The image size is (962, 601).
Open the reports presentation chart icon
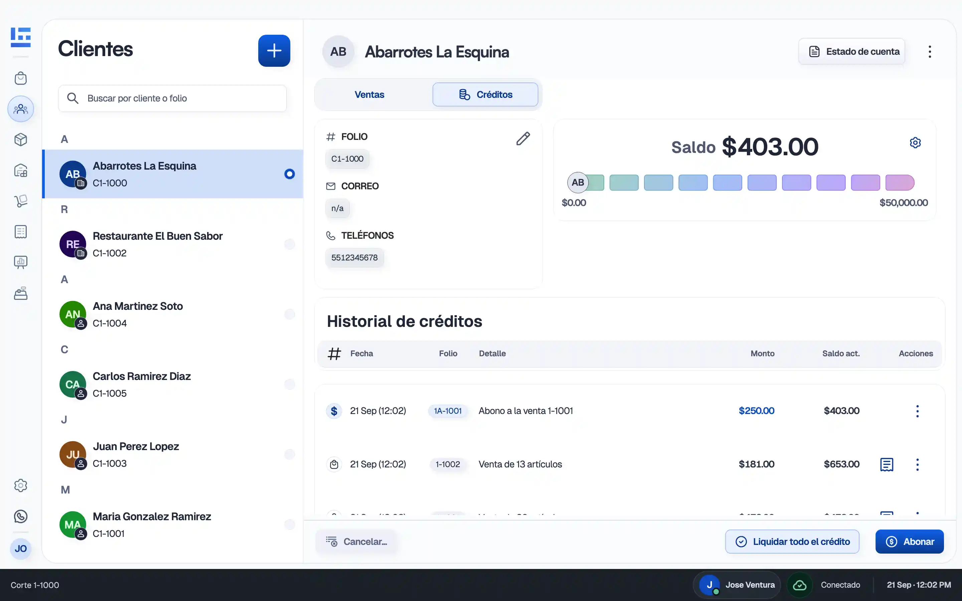[21, 262]
